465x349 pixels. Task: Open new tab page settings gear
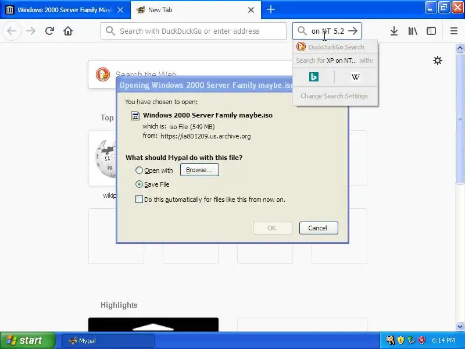(438, 60)
